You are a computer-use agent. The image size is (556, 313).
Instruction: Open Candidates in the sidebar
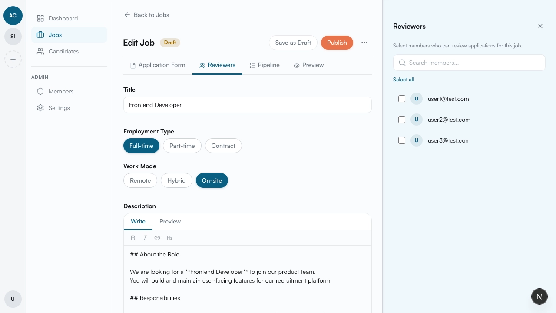(69, 51)
